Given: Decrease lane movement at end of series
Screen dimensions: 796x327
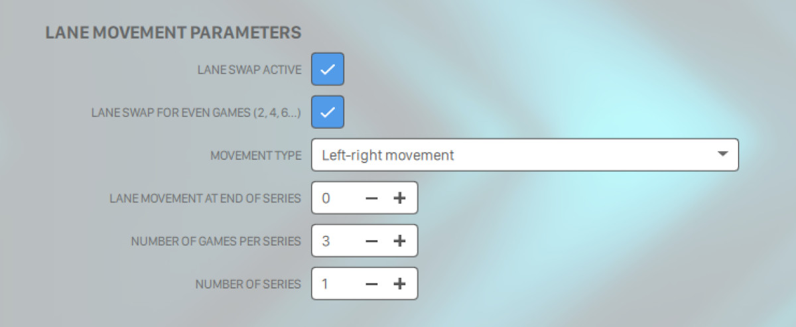Looking at the screenshot, I should pyautogui.click(x=372, y=198).
